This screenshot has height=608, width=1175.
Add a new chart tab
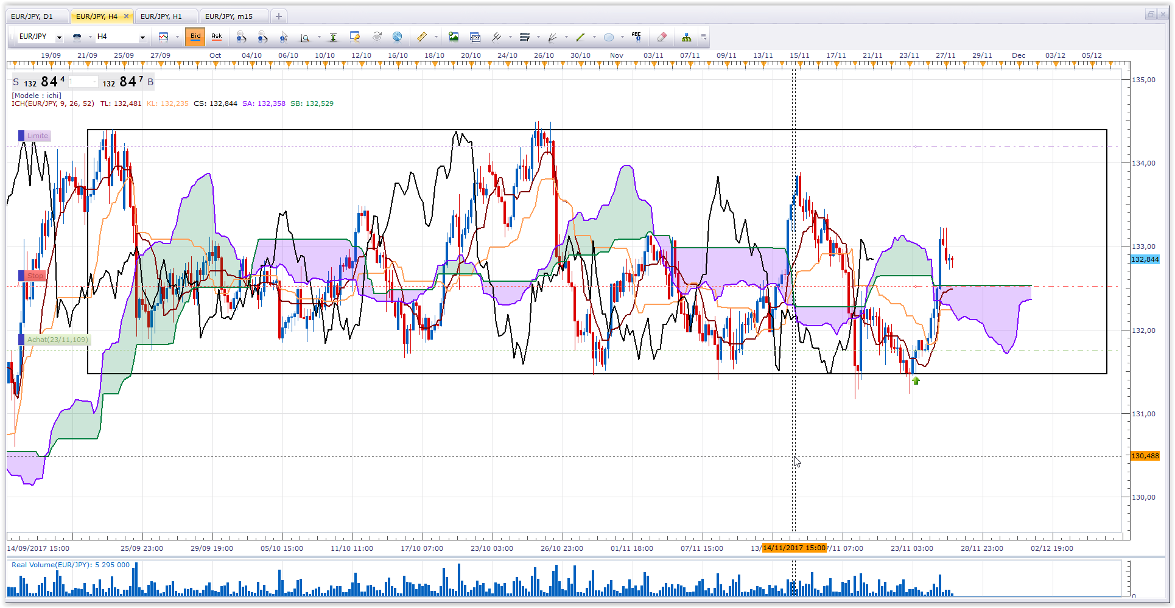[x=278, y=16]
